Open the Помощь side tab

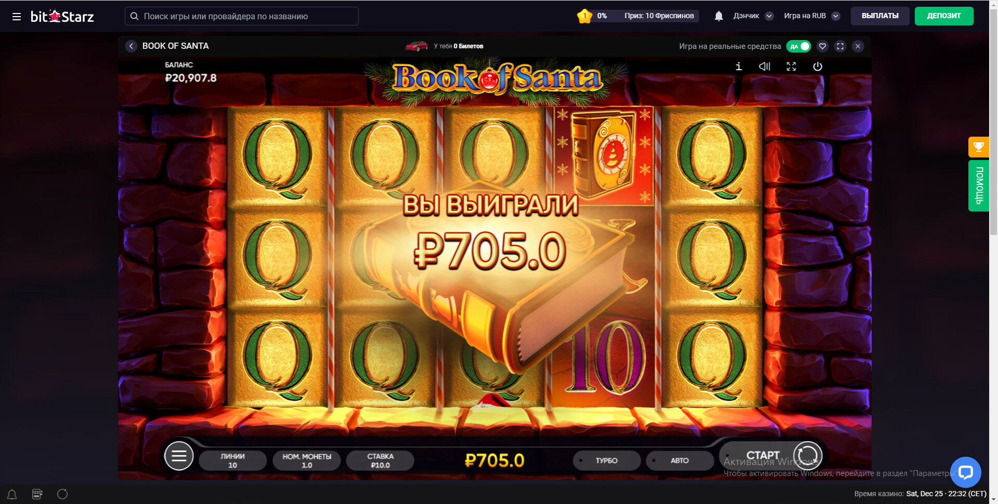point(978,185)
